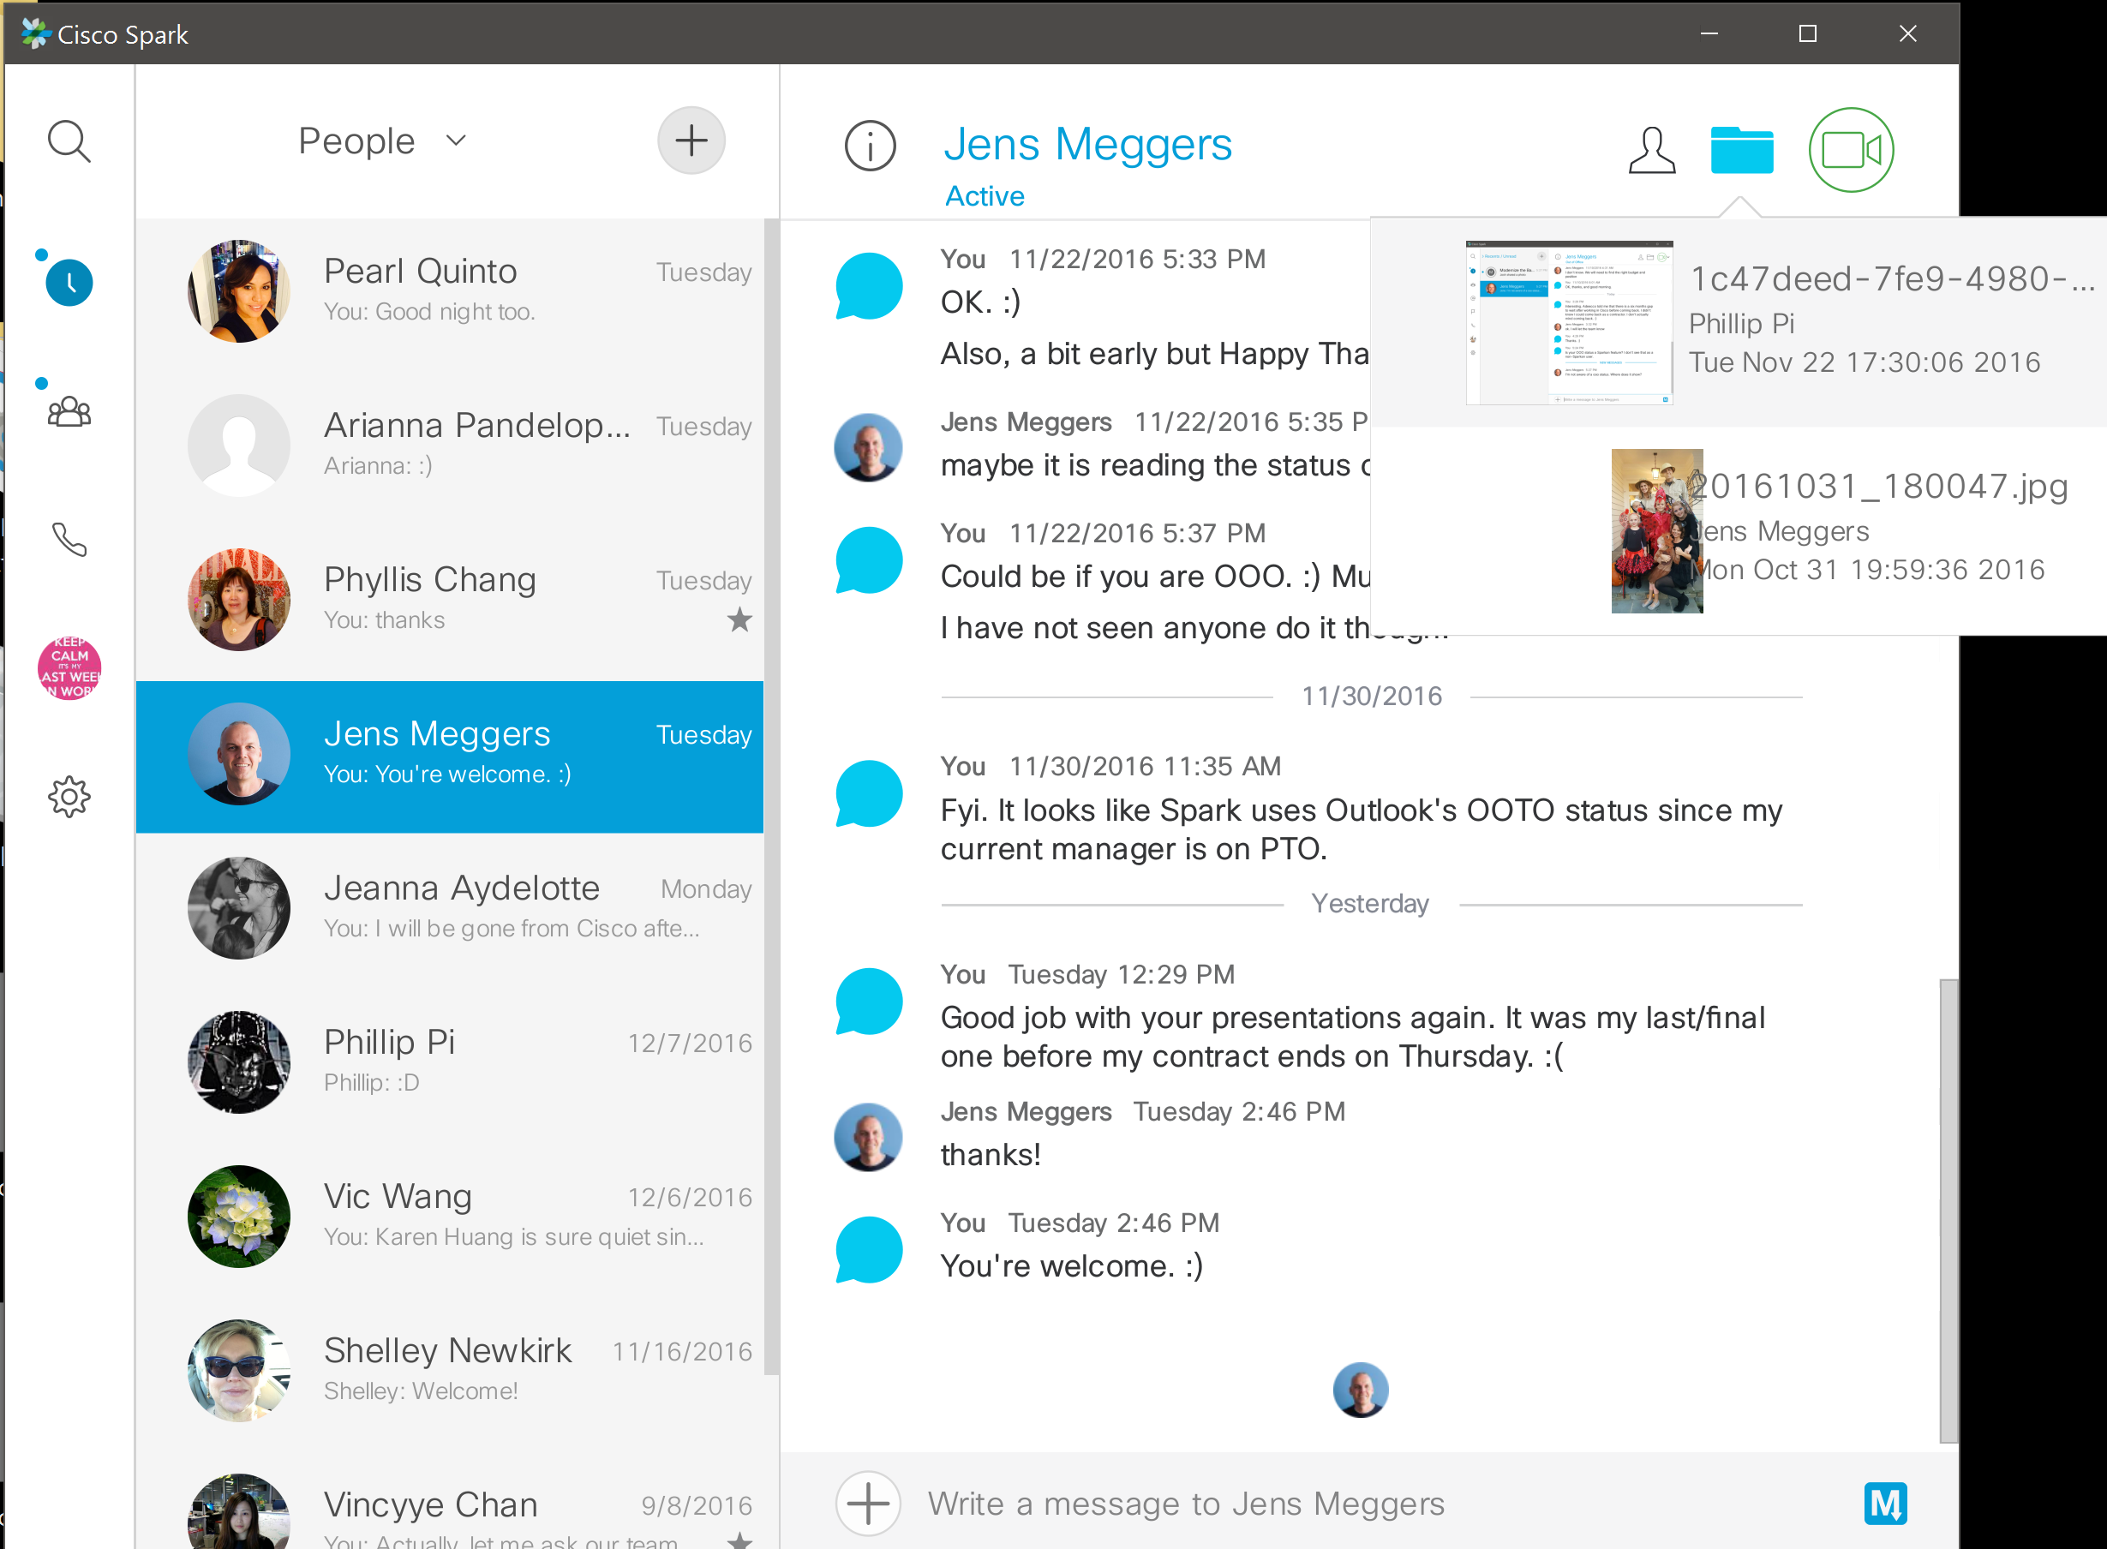Open the Teams group icon in sidebar
The image size is (2107, 1549).
[x=69, y=411]
